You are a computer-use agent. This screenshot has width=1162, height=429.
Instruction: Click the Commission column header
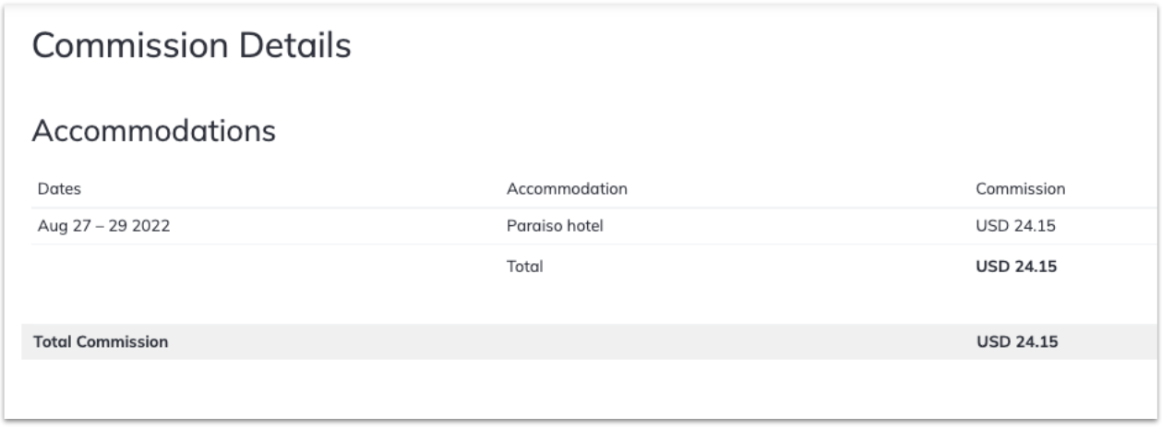(x=1021, y=189)
